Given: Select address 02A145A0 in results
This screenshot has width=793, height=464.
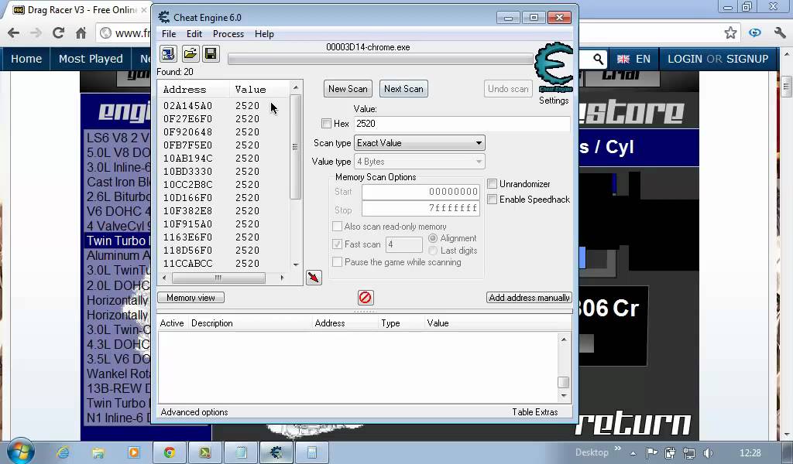Looking at the screenshot, I should point(187,105).
